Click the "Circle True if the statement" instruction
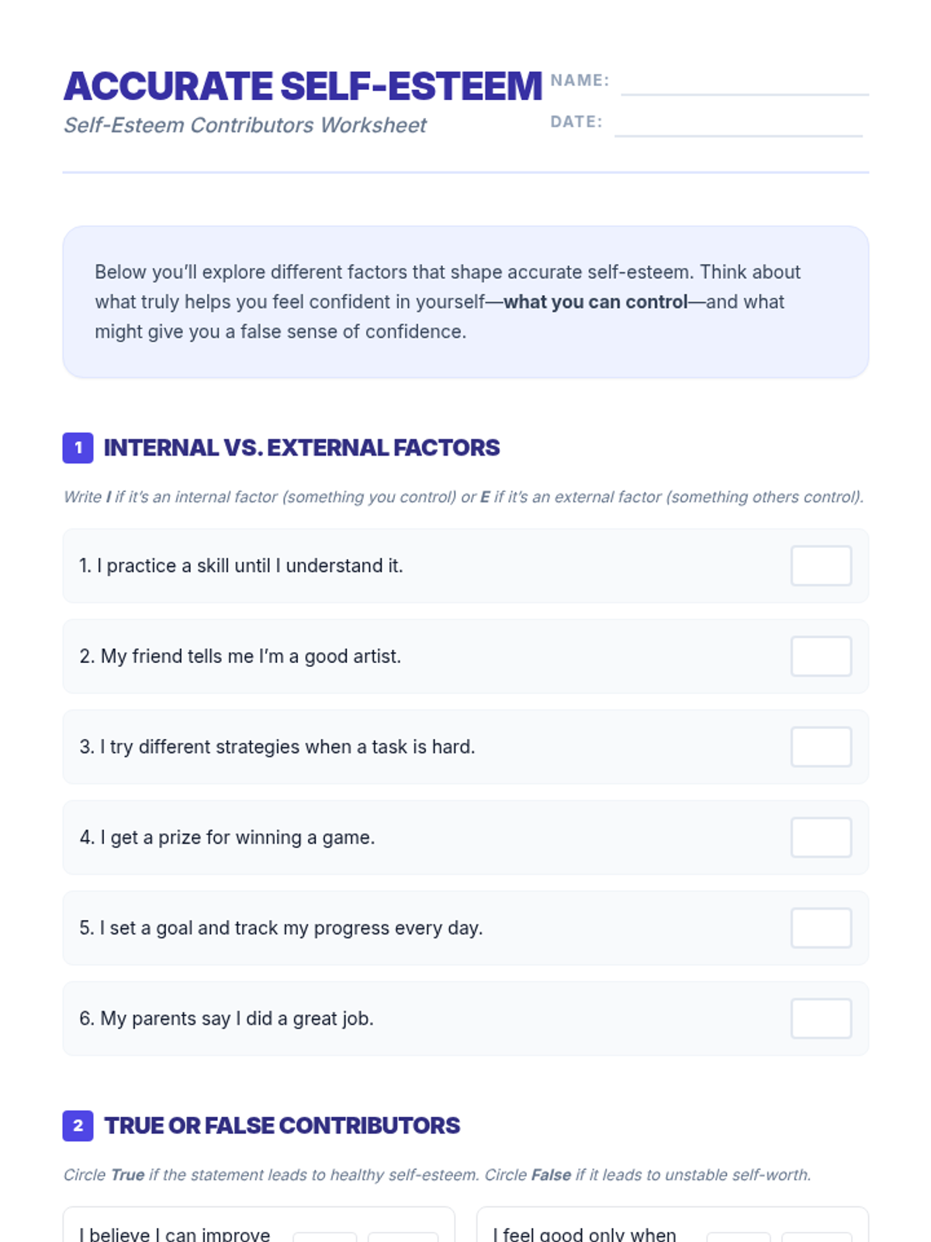The height and width of the screenshot is (1242, 931). (x=437, y=1174)
